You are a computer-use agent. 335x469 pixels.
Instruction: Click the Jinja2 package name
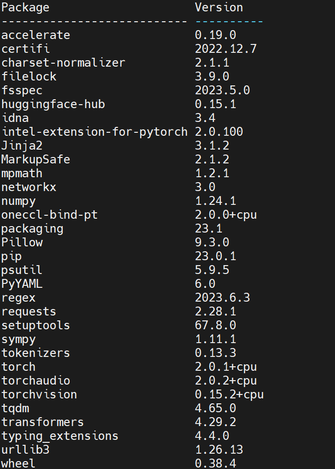click(22, 145)
